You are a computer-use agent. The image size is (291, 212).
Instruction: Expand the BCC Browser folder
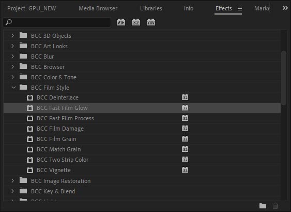[12, 67]
